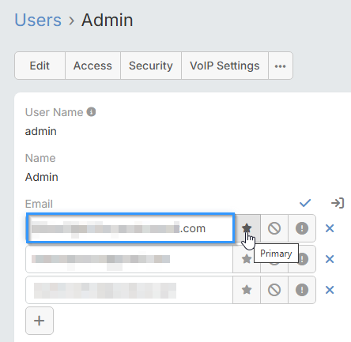Go back to Users breadcrumb link

tap(38, 20)
